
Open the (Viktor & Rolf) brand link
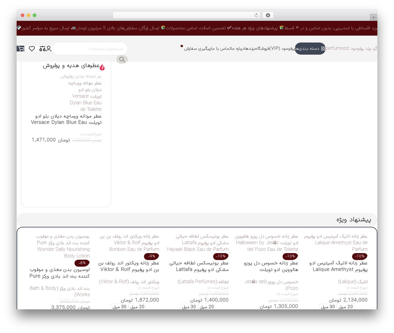(x=129, y=282)
